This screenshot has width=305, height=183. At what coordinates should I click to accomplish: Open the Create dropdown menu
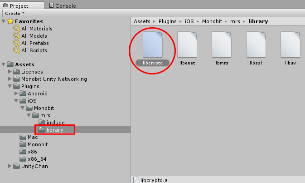coord(15,13)
